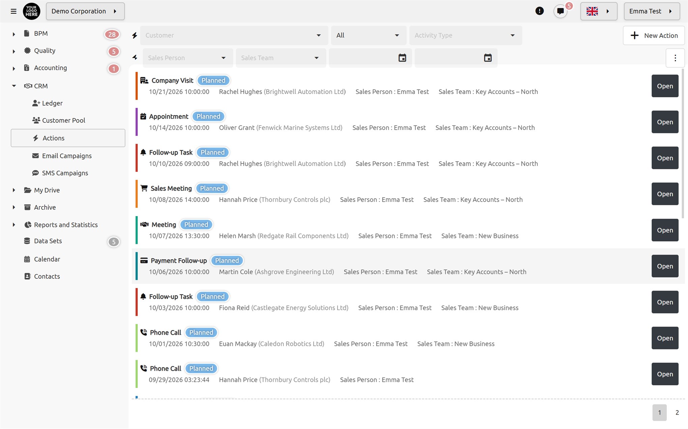This screenshot has width=688, height=429.
Task: Toggle the hamburger menu icon
Action: (x=13, y=11)
